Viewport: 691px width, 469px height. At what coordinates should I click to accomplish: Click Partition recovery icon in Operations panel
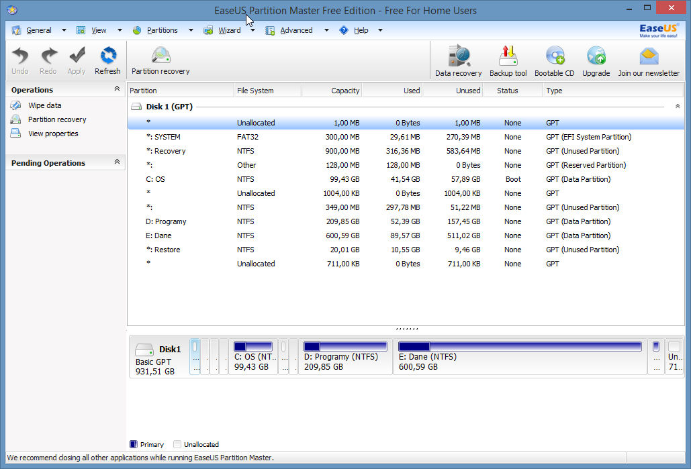pyautogui.click(x=16, y=119)
